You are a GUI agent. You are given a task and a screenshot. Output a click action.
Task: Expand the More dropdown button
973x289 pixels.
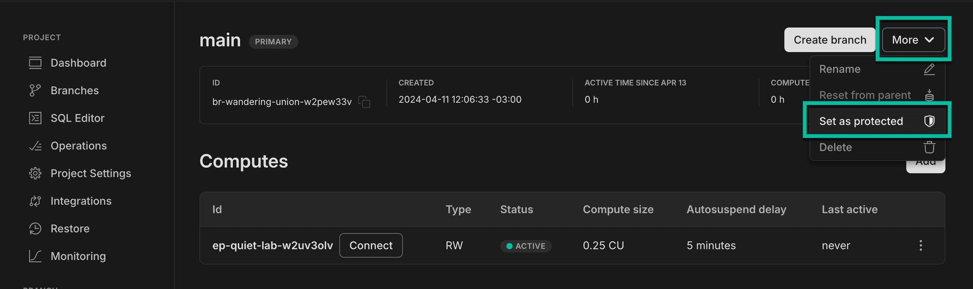913,40
